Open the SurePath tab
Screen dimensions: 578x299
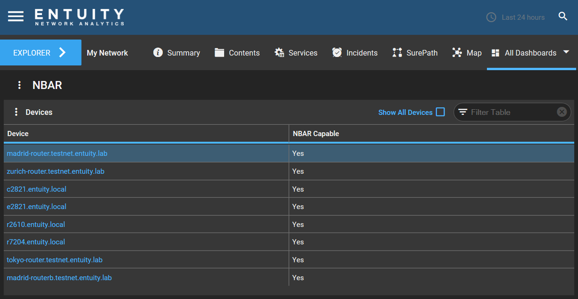click(x=415, y=53)
